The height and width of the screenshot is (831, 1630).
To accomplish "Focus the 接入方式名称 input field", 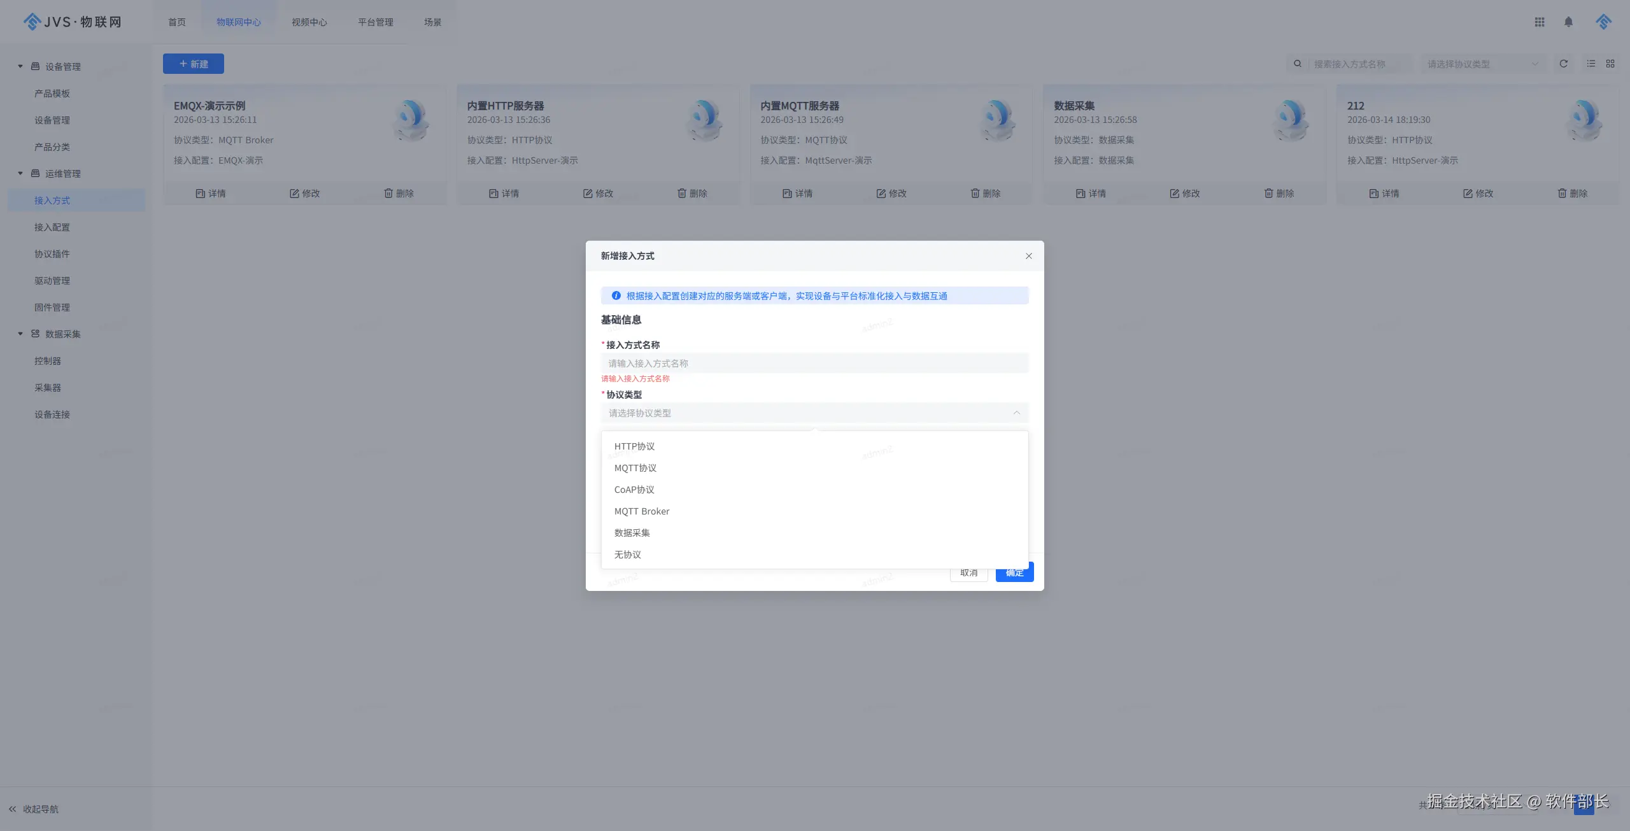I will [x=814, y=363].
